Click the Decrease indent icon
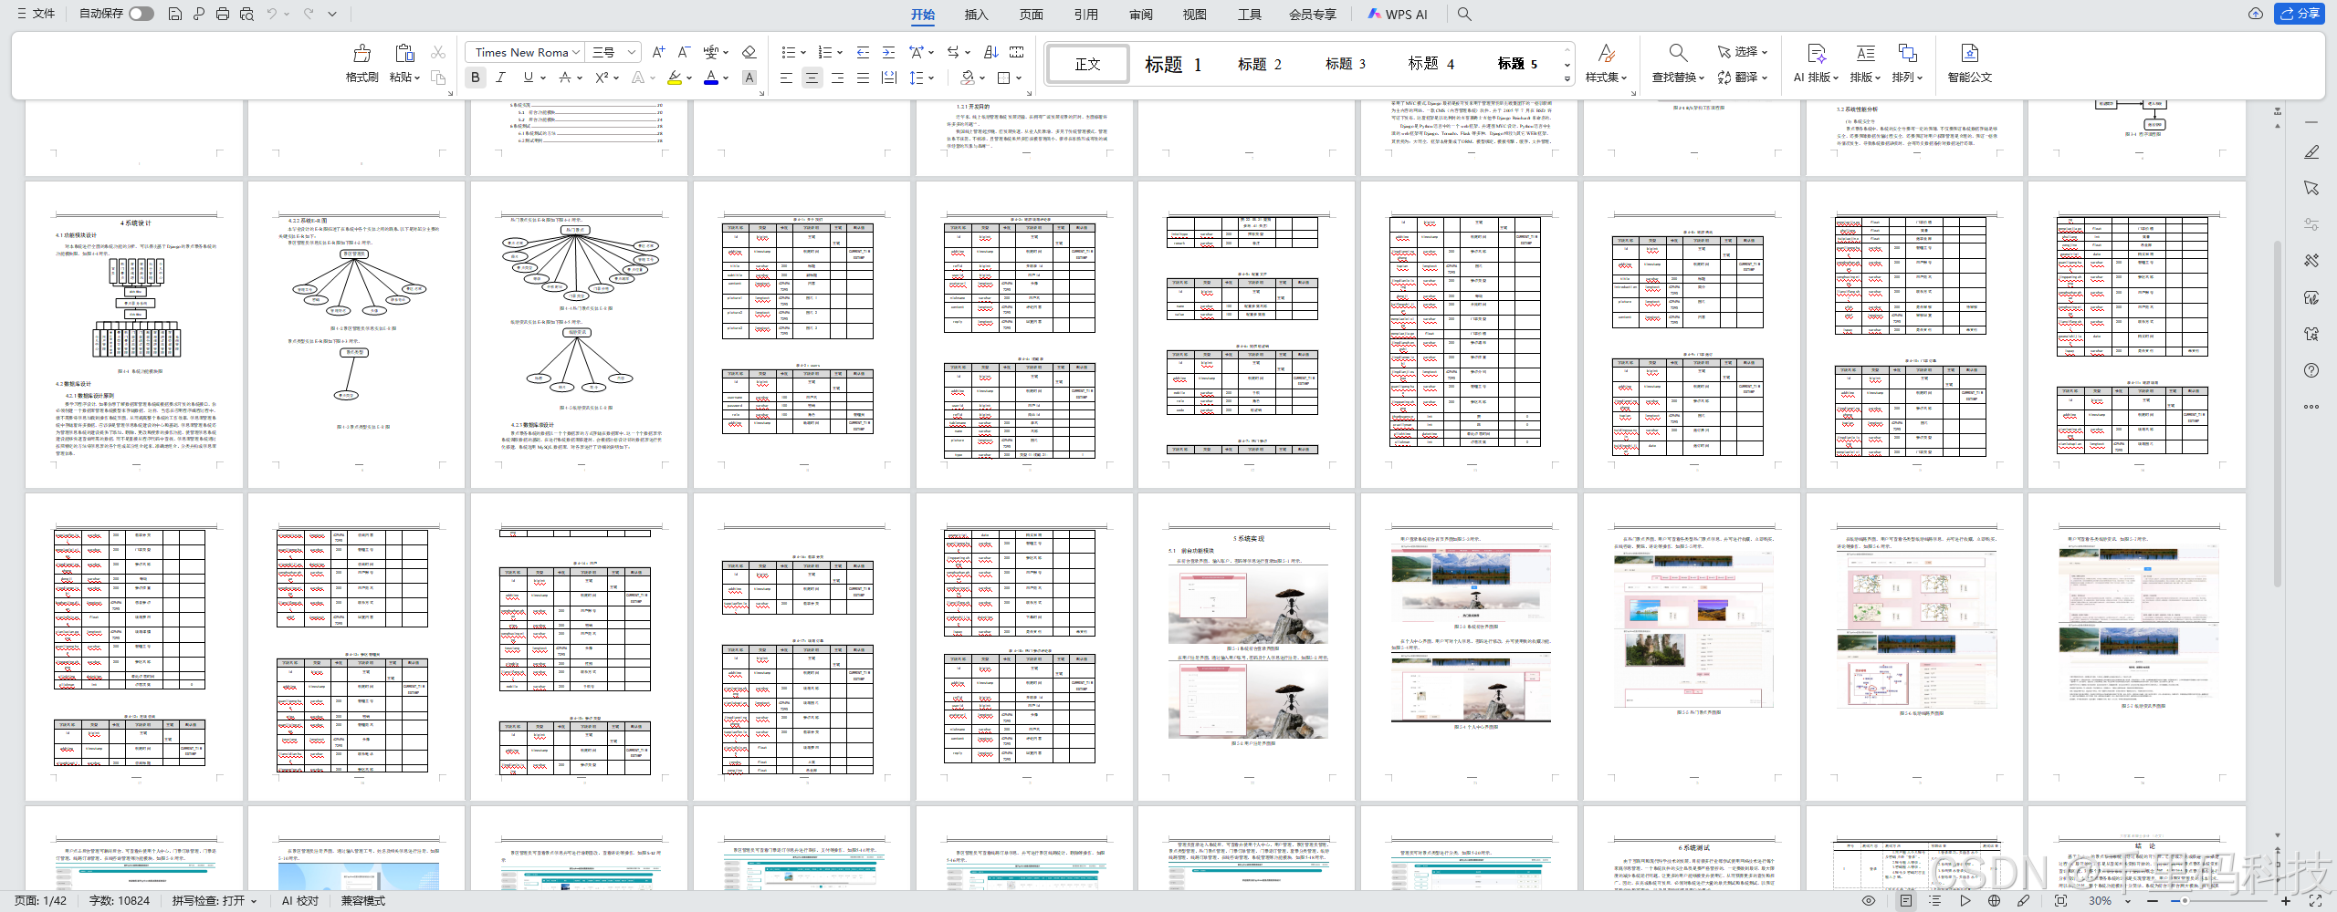Image resolution: width=2337 pixels, height=912 pixels. pos(863,52)
